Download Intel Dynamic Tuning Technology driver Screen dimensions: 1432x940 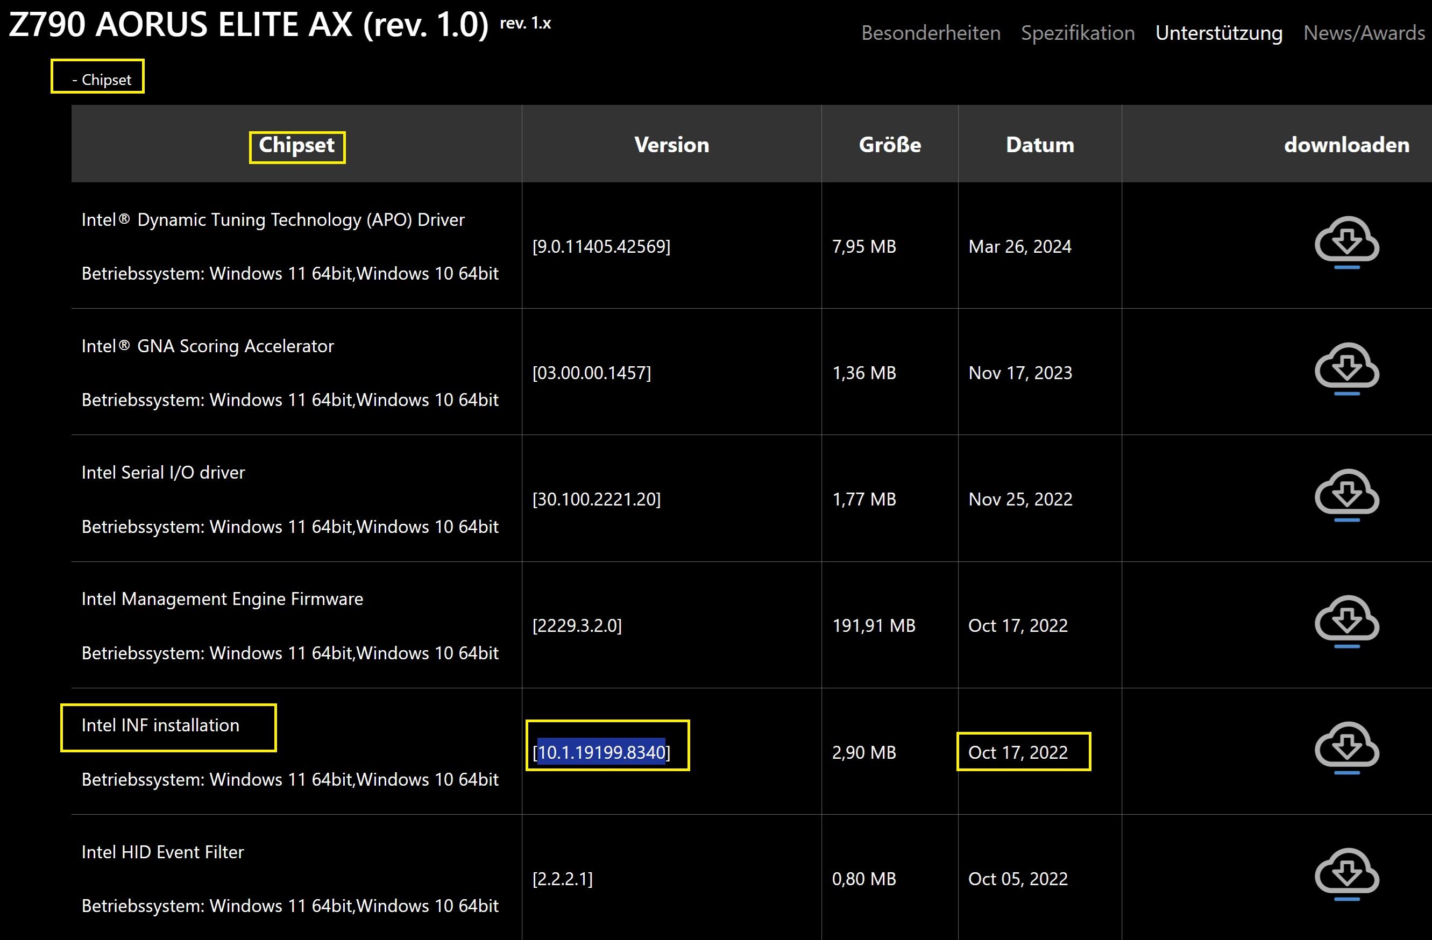1346,241
